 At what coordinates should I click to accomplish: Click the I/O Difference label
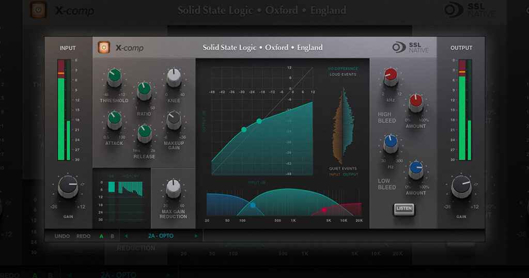[343, 69]
